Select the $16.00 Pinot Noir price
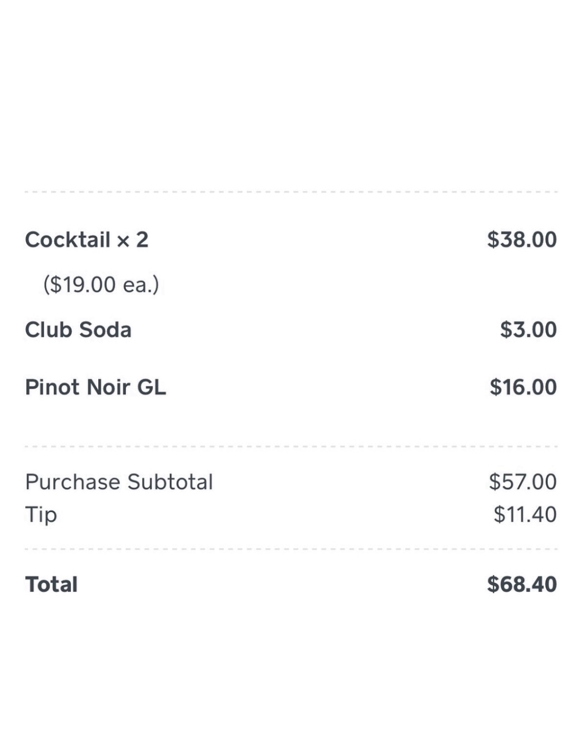This screenshot has height=734, width=570. [523, 388]
